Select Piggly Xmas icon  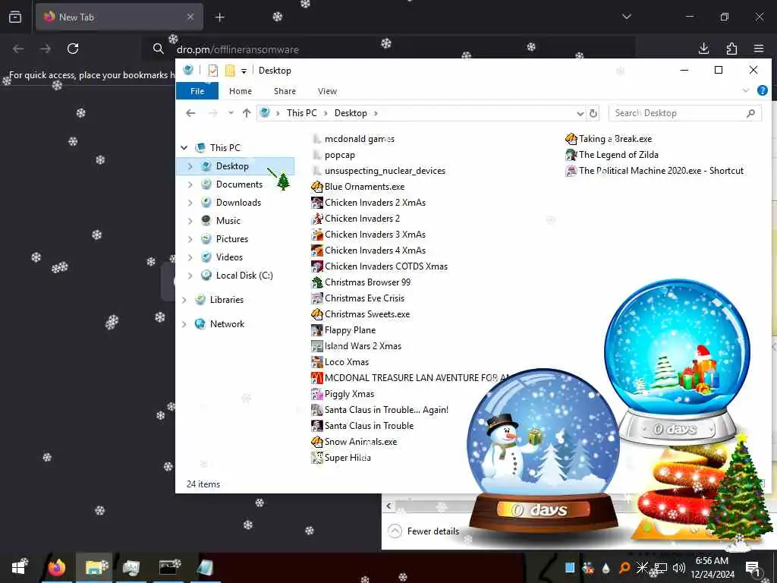[316, 394]
